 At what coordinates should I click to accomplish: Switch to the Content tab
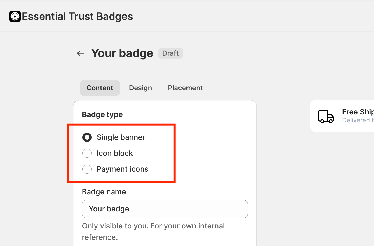click(x=100, y=88)
